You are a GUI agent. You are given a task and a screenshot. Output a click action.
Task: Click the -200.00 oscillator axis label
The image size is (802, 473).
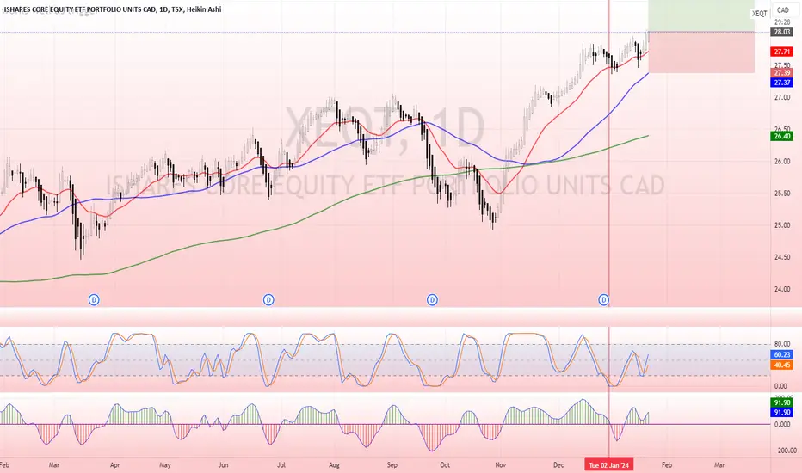[784, 451]
